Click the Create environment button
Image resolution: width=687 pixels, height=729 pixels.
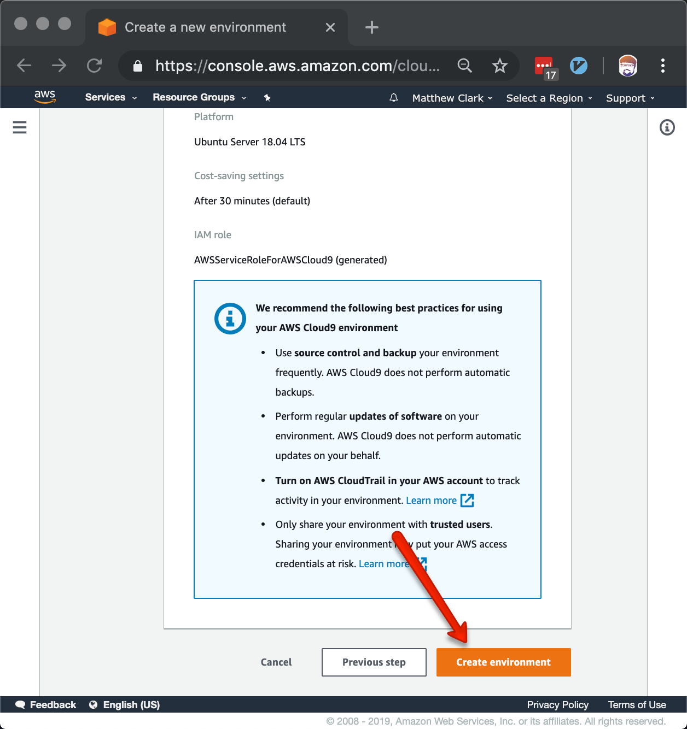pyautogui.click(x=504, y=662)
